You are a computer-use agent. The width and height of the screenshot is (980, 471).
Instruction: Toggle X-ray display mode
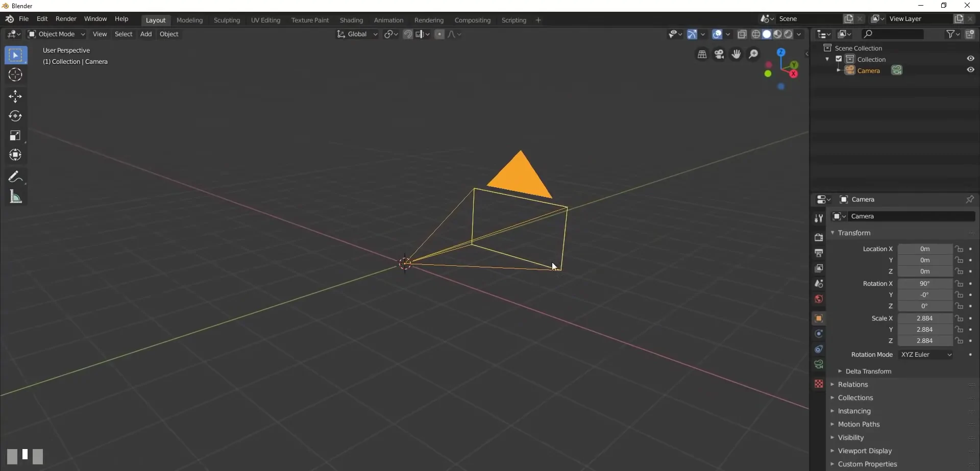tap(742, 34)
